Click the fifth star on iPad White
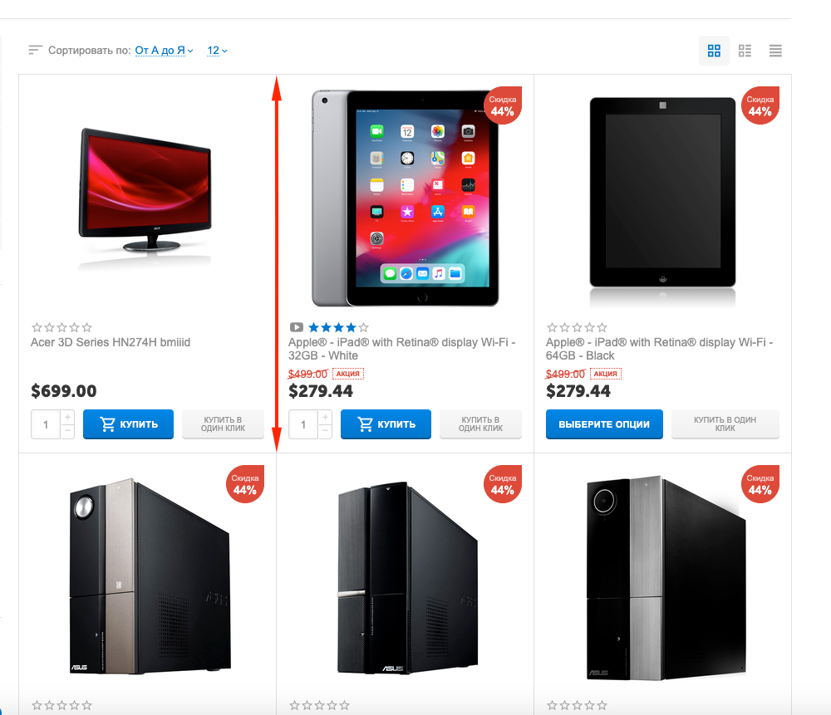Screen dimensions: 831x715 coord(363,327)
